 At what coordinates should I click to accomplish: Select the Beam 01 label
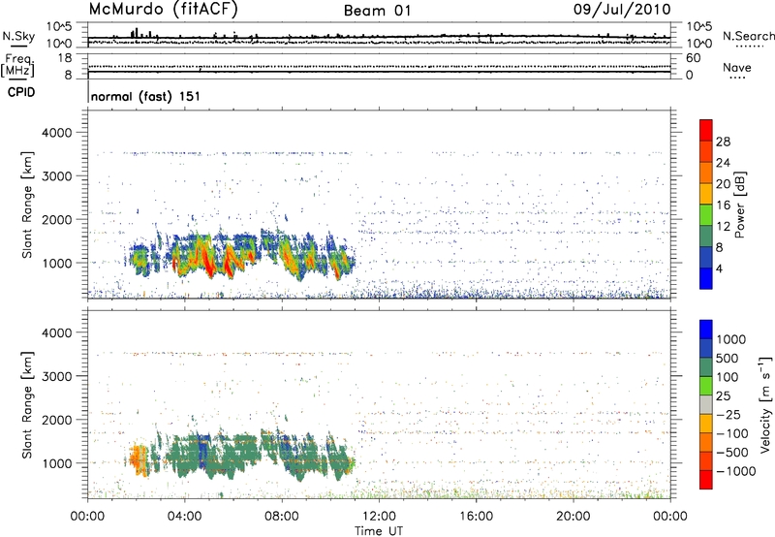pos(378,11)
